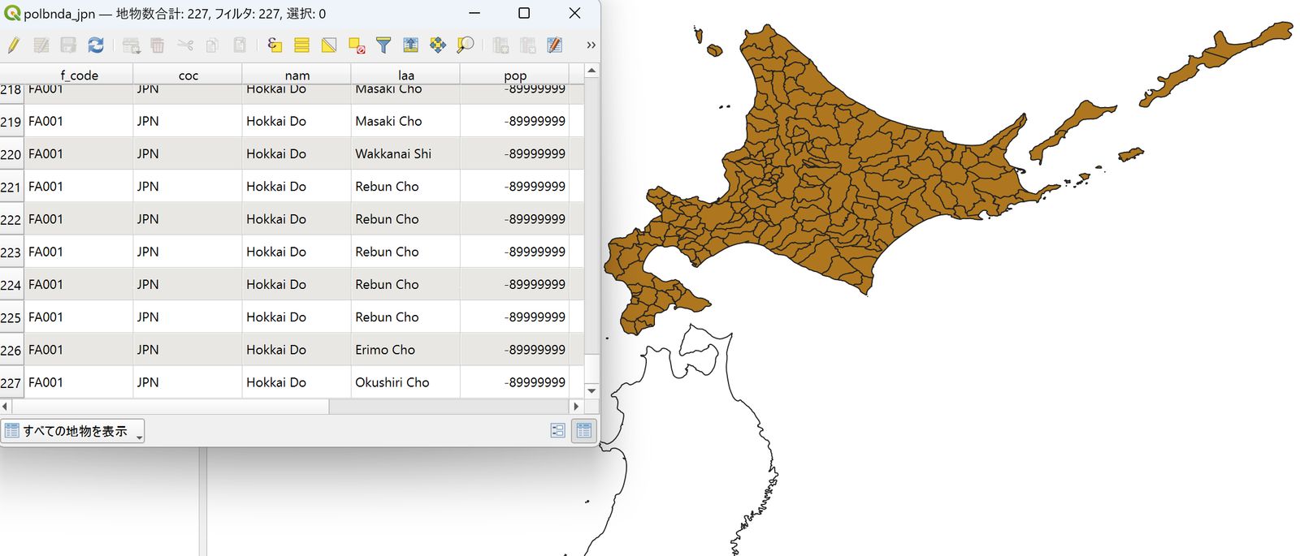Maximize the polbnda_jpn attribute table window

pyautogui.click(x=524, y=13)
